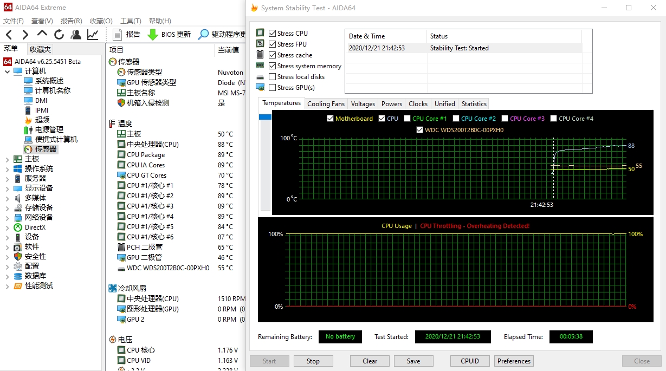Expand the 性能测试 tree node

pyautogui.click(x=7, y=285)
